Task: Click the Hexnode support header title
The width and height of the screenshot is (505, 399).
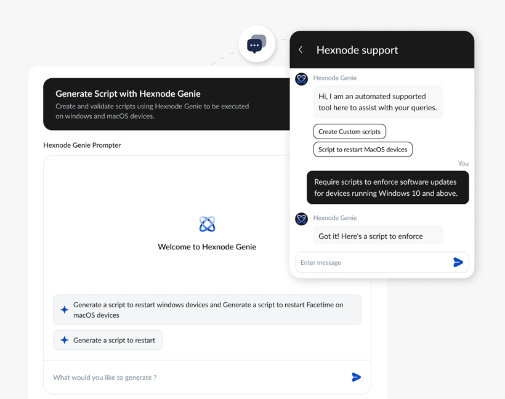Action: (x=357, y=50)
